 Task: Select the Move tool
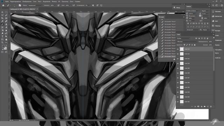(2, 12)
